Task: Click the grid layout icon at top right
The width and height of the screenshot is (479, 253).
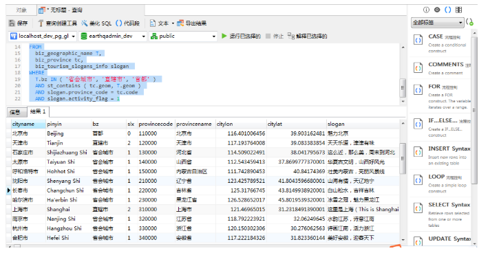Action: tap(458, 10)
